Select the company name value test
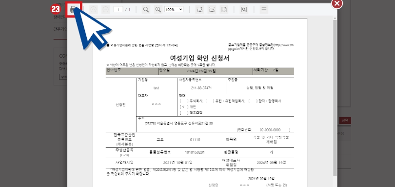395x187 pixels. 156,88
